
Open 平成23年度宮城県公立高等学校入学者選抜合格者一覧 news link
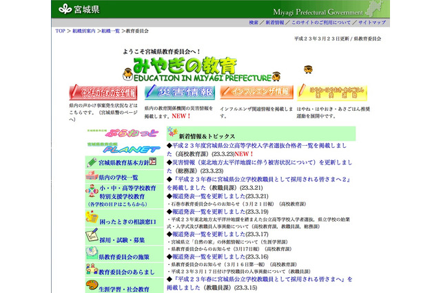pos(256,149)
